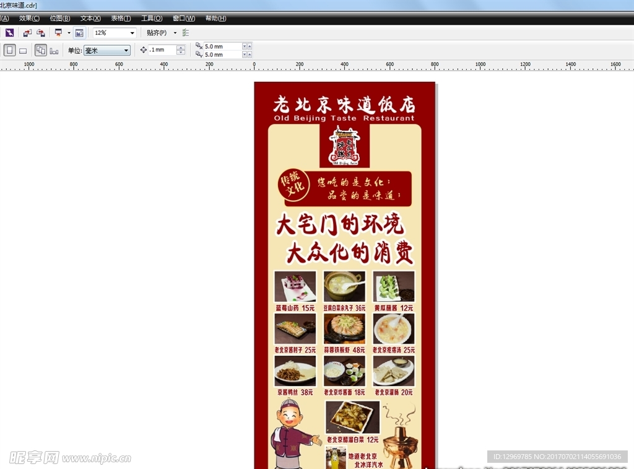Click the restaurant logo on the poster
This screenshot has height=469, width=634.
[x=344, y=146]
